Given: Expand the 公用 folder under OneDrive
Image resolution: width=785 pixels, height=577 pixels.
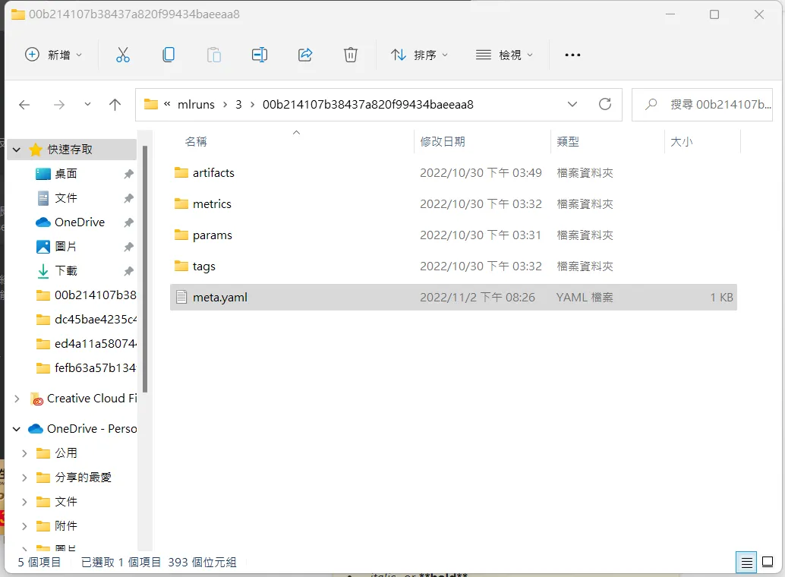Looking at the screenshot, I should pos(24,453).
